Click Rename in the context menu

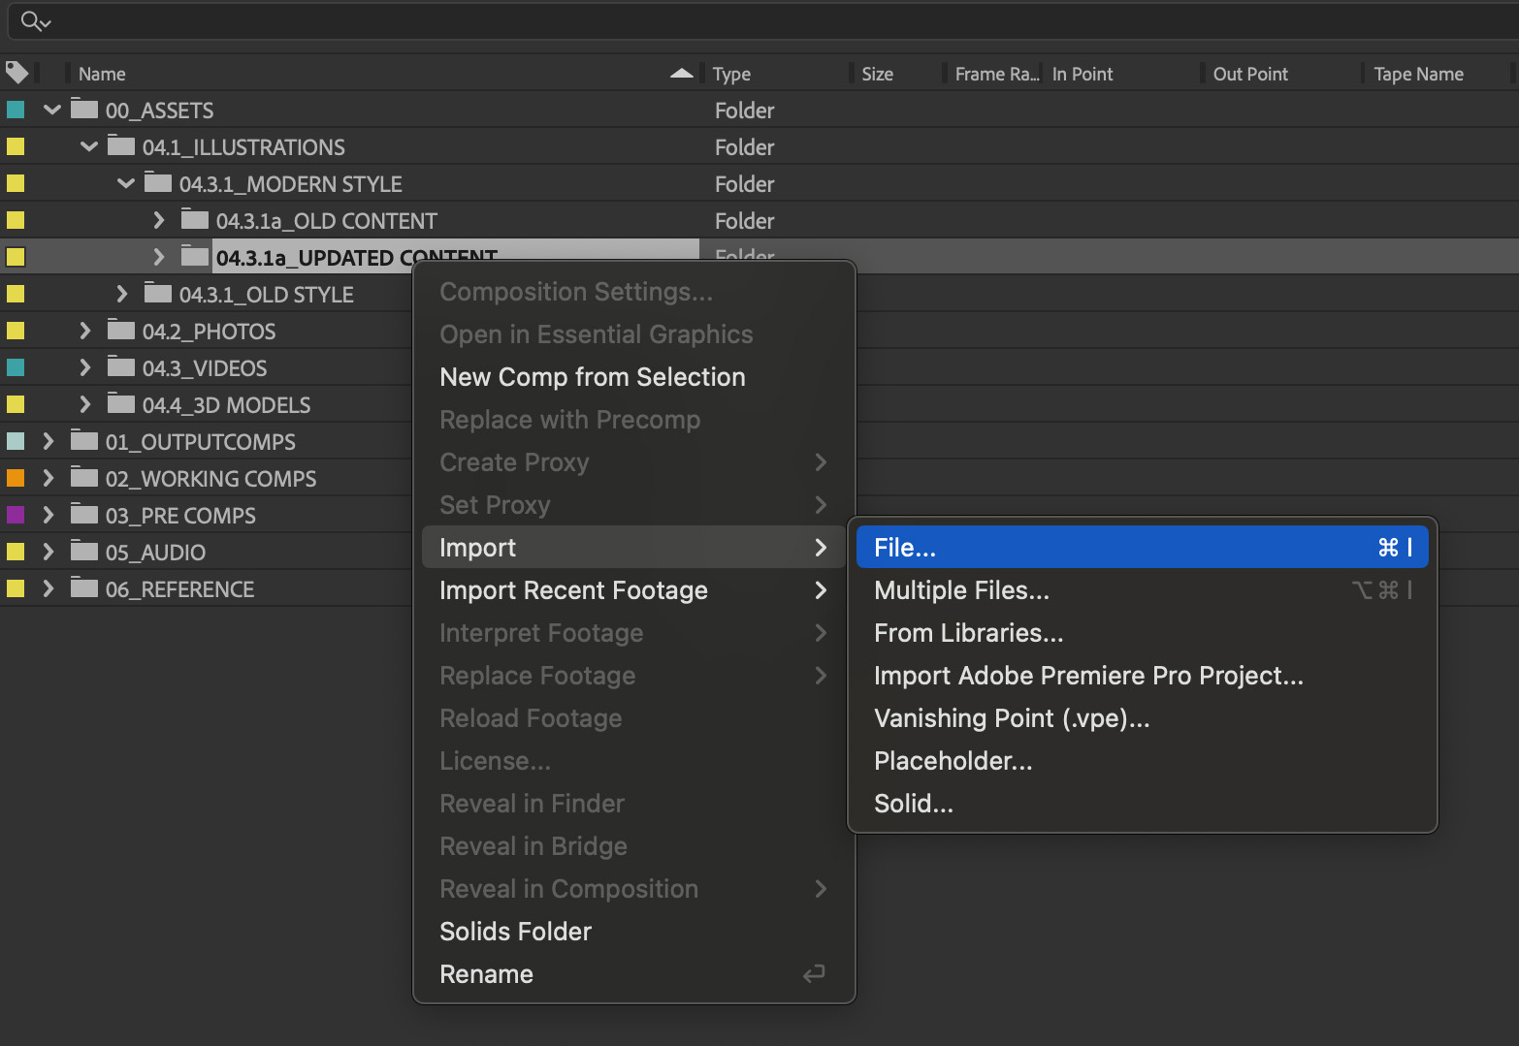point(486,973)
